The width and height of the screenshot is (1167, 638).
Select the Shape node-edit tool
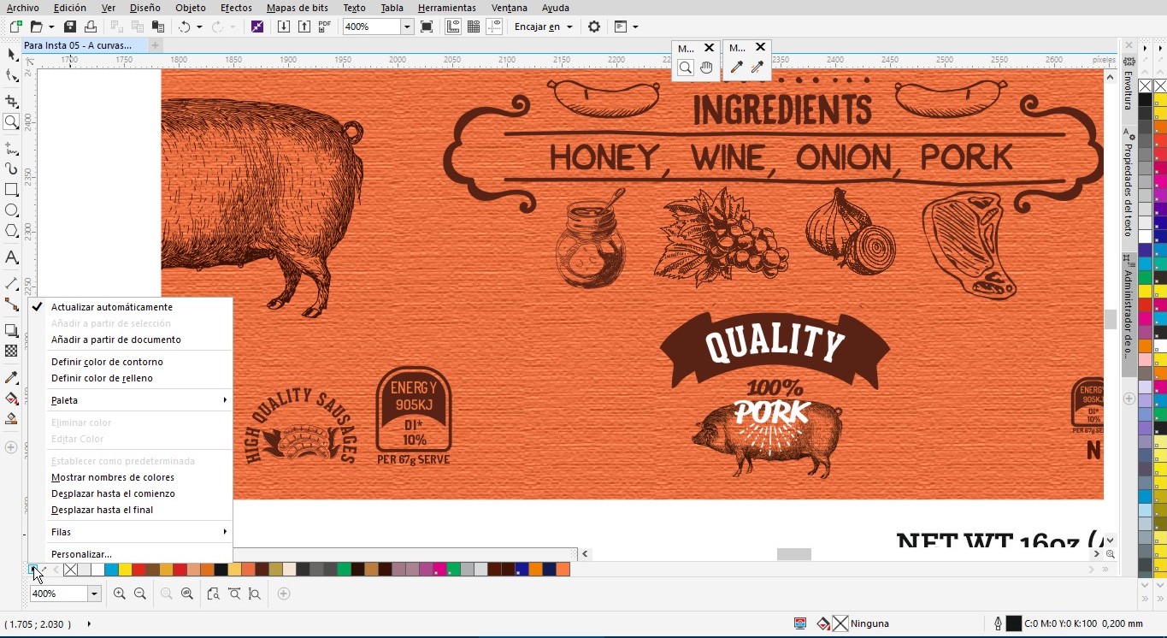coord(11,76)
